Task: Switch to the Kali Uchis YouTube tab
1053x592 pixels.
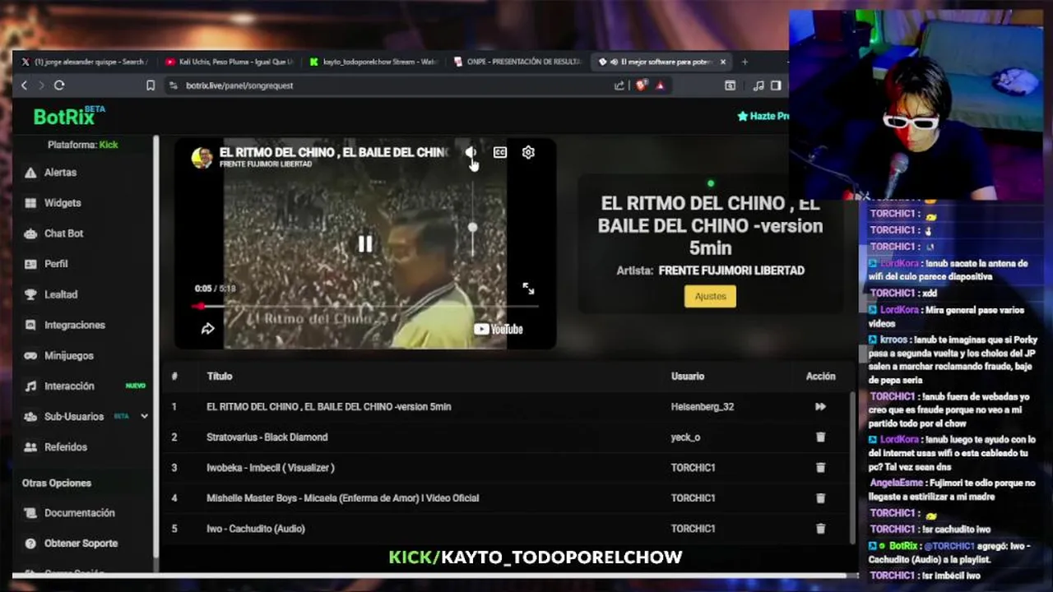Action: pos(229,62)
